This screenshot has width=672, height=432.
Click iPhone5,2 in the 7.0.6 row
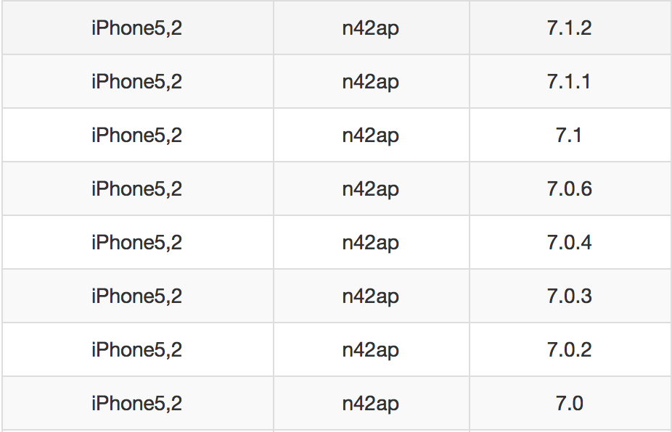(x=136, y=189)
